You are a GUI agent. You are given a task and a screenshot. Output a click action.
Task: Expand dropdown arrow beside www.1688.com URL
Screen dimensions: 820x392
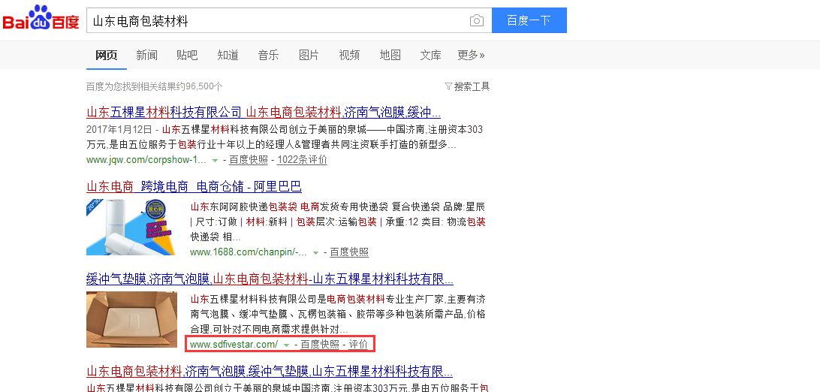315,252
